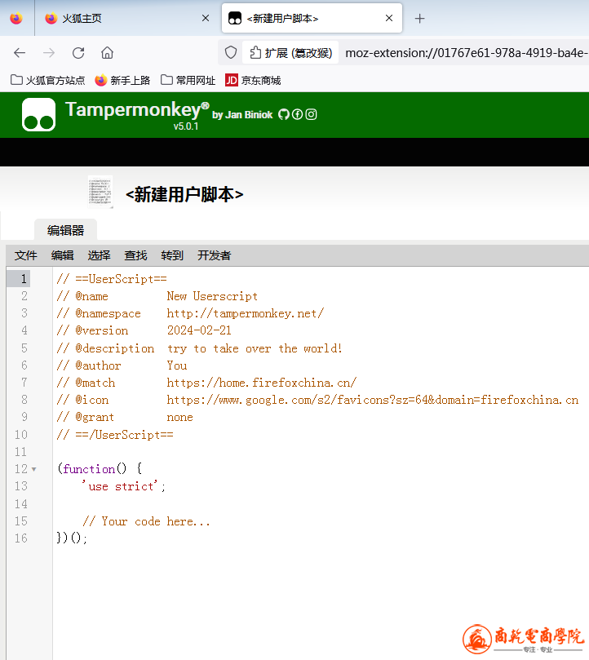This screenshot has height=660, width=589.
Task: Go forward to next page
Action: coord(49,52)
